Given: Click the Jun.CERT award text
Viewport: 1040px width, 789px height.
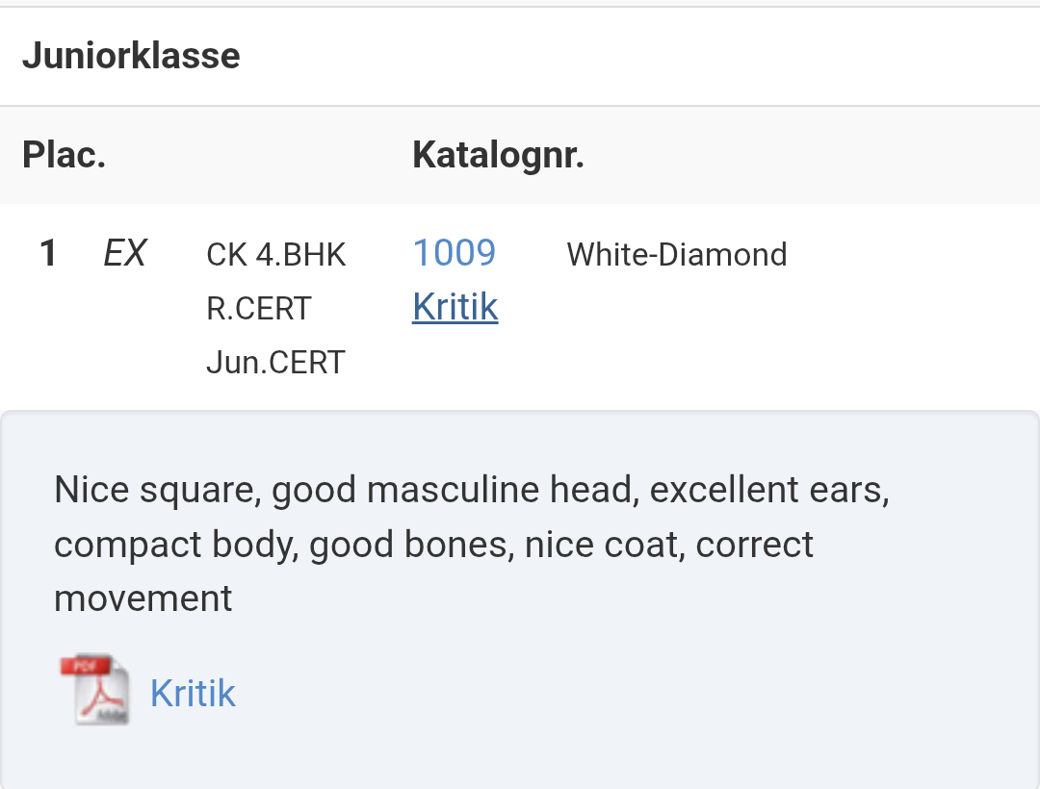Looking at the screenshot, I should [x=275, y=363].
